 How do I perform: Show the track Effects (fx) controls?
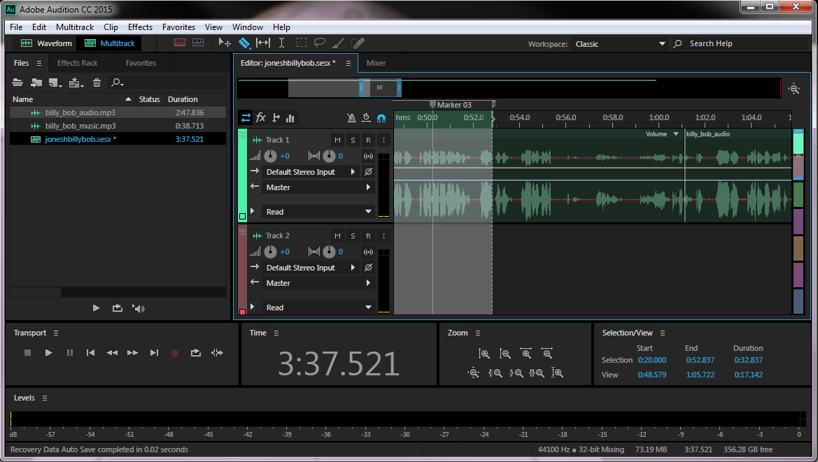(x=261, y=117)
